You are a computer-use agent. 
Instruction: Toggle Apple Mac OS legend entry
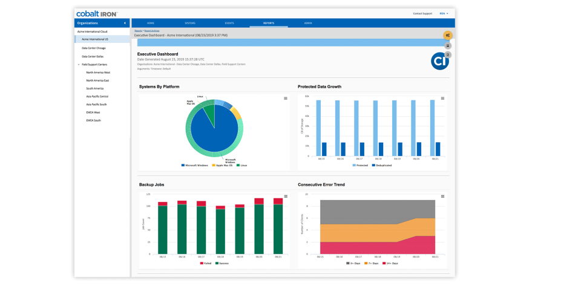(223, 165)
